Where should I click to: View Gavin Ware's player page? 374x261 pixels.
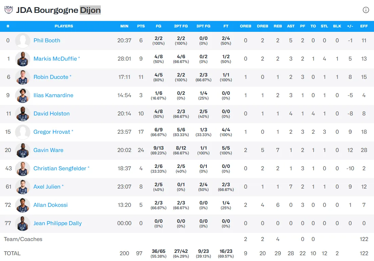click(x=48, y=150)
